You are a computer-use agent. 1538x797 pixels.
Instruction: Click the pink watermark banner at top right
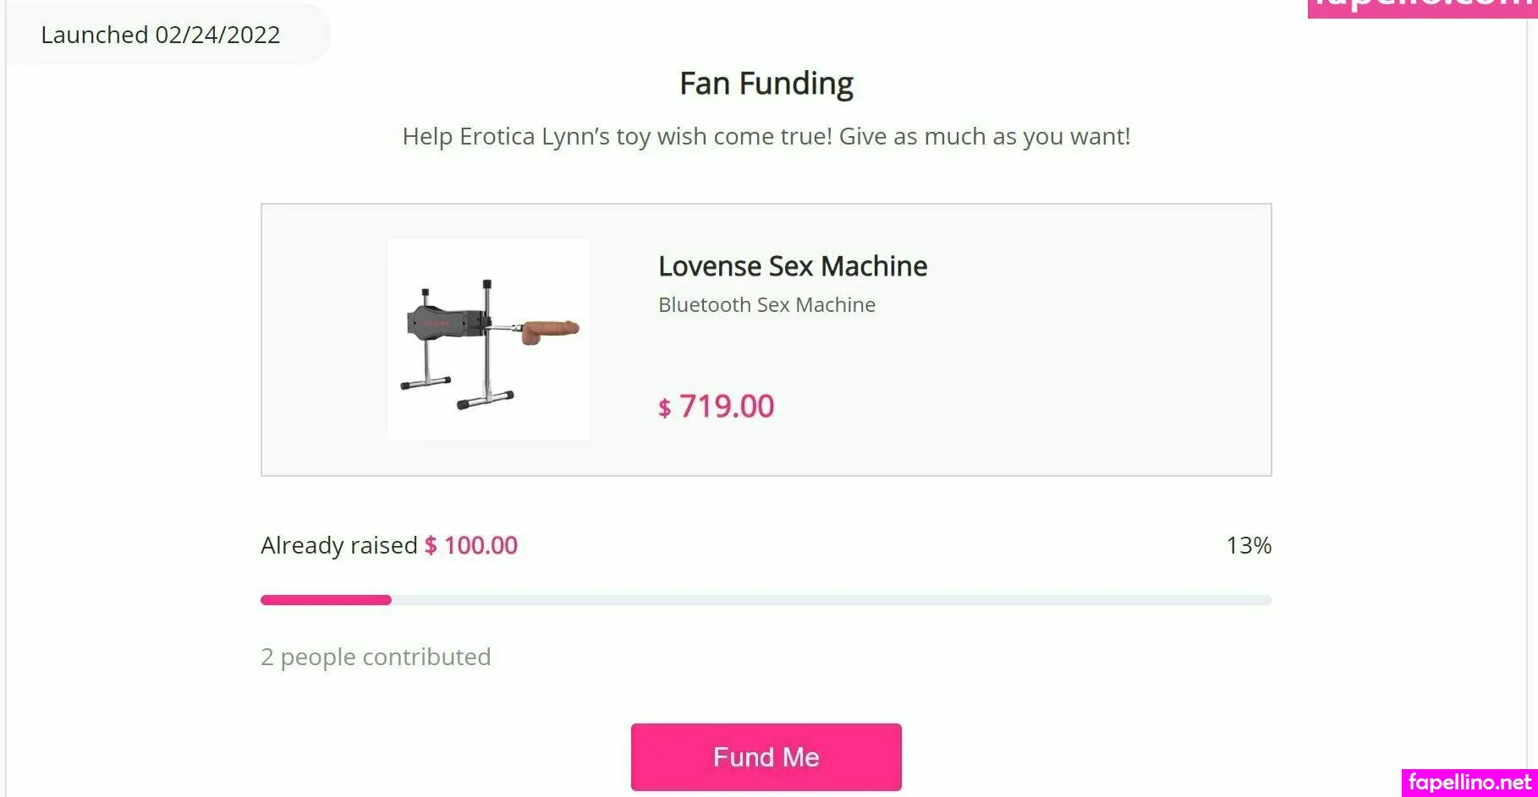pyautogui.click(x=1421, y=8)
